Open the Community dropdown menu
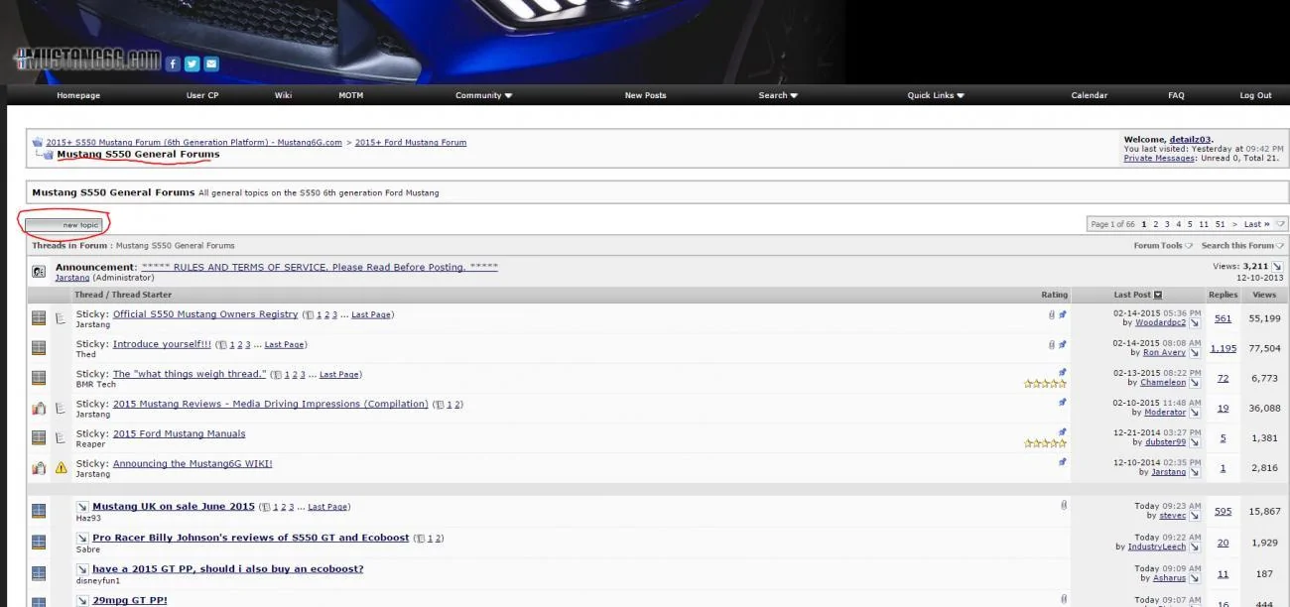 [x=483, y=95]
